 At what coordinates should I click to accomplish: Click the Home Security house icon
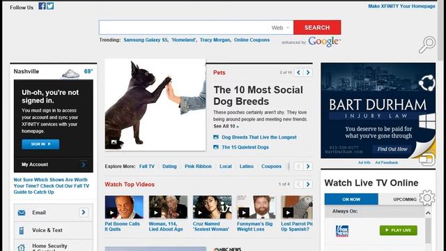22,248
